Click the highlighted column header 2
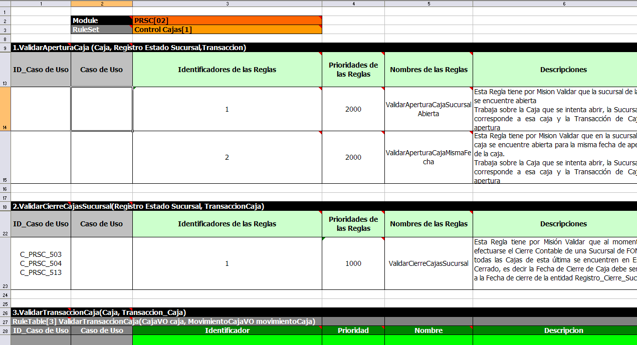637x345 pixels. (102, 4)
